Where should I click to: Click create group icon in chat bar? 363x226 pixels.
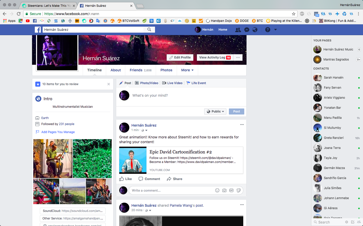coord(359,222)
